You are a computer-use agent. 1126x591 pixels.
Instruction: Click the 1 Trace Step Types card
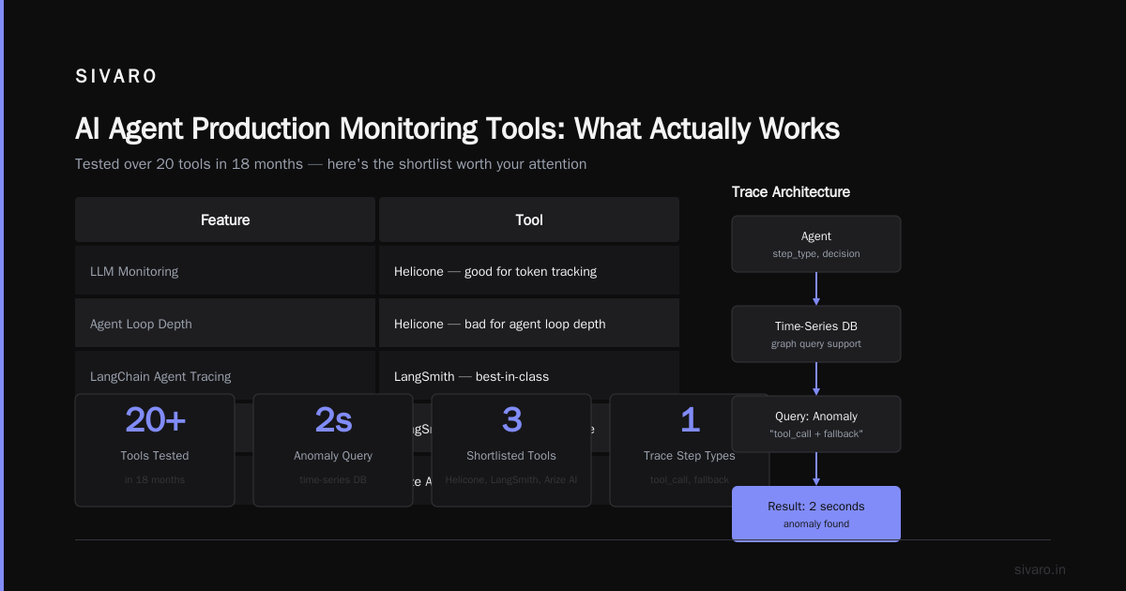690,450
